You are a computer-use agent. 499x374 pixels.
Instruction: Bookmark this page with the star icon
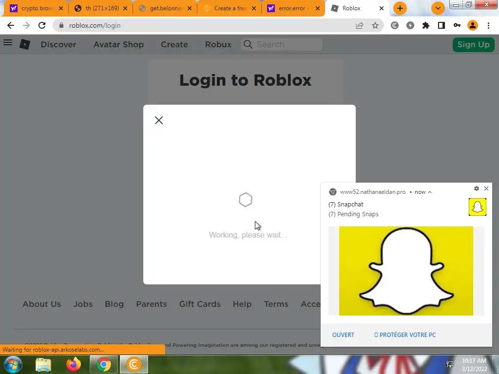click(375, 25)
